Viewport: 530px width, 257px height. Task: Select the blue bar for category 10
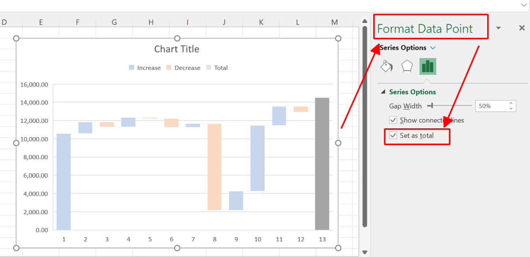pyautogui.click(x=257, y=158)
